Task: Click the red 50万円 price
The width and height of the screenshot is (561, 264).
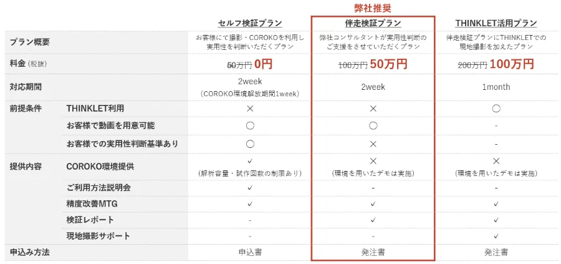Action: click(x=388, y=64)
